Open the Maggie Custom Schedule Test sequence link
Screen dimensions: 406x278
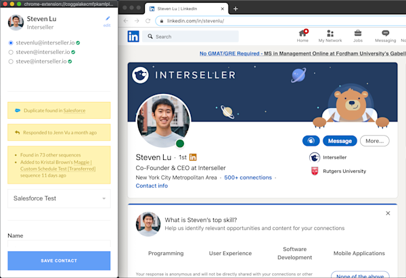point(58,165)
